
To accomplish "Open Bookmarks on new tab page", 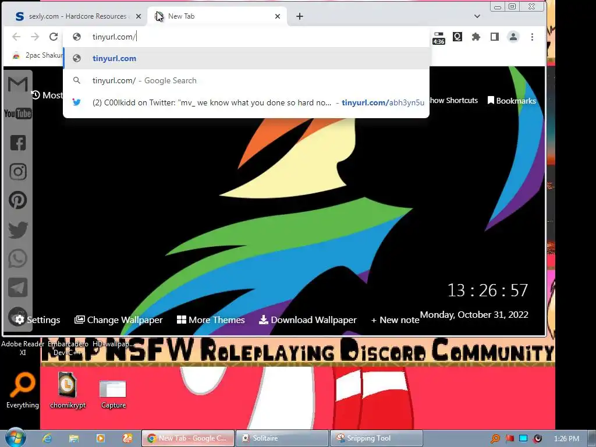I will 512,100.
